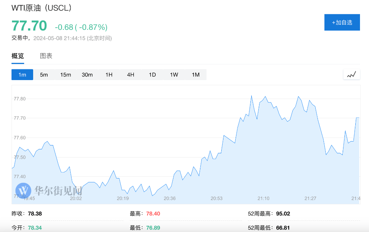Click the 52周最高 value 95.02
This screenshot has height=232, width=369.
[x=283, y=214]
